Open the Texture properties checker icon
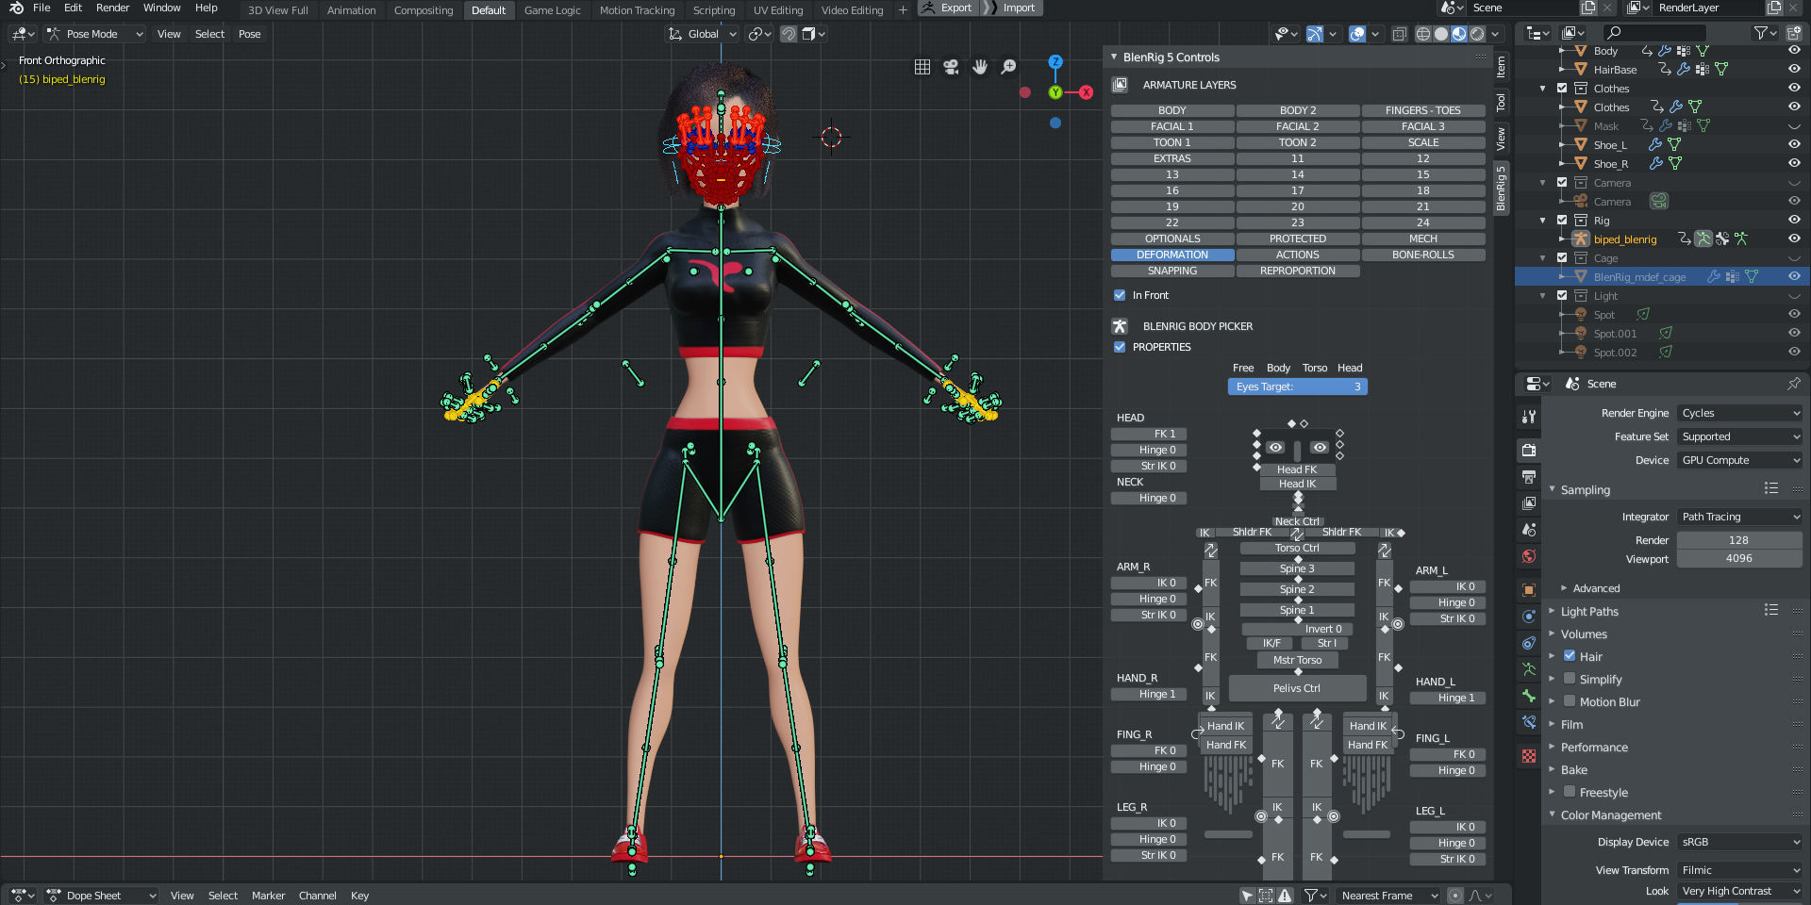This screenshot has width=1811, height=905. tap(1529, 756)
